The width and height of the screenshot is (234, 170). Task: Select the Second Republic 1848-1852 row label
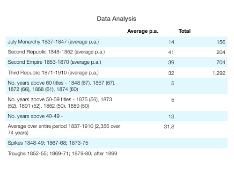pyautogui.click(x=56, y=52)
